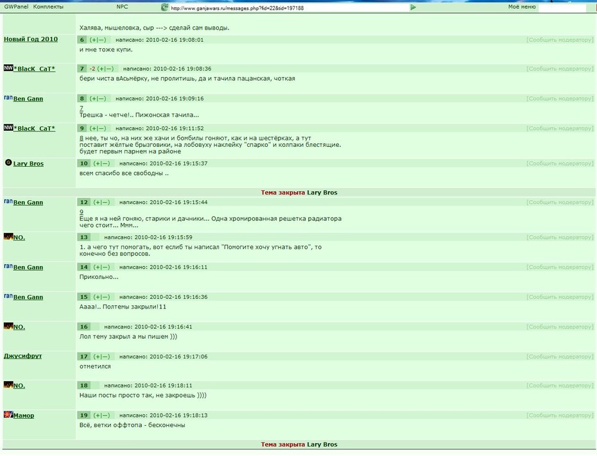Vote with the (+|—) control on post 6
Screen dimensions: 597x456
(98, 40)
